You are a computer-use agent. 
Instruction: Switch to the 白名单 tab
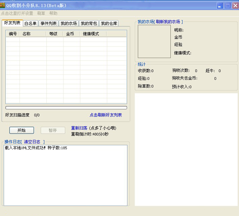point(31,23)
